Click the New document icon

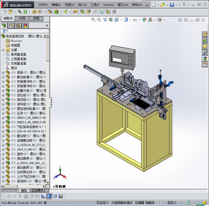tap(154, 5)
